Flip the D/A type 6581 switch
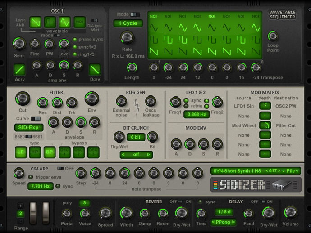 point(95,20)
